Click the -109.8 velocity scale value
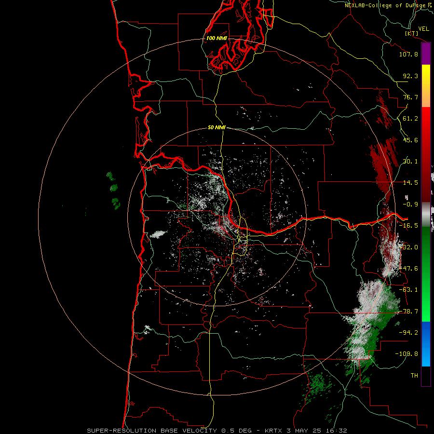The height and width of the screenshot is (434, 434). click(407, 354)
